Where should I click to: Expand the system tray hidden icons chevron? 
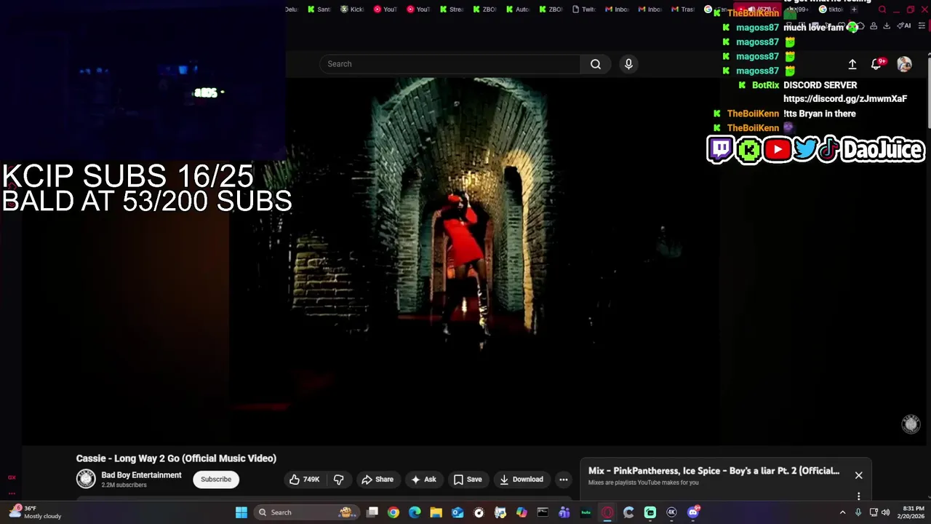[842, 512]
